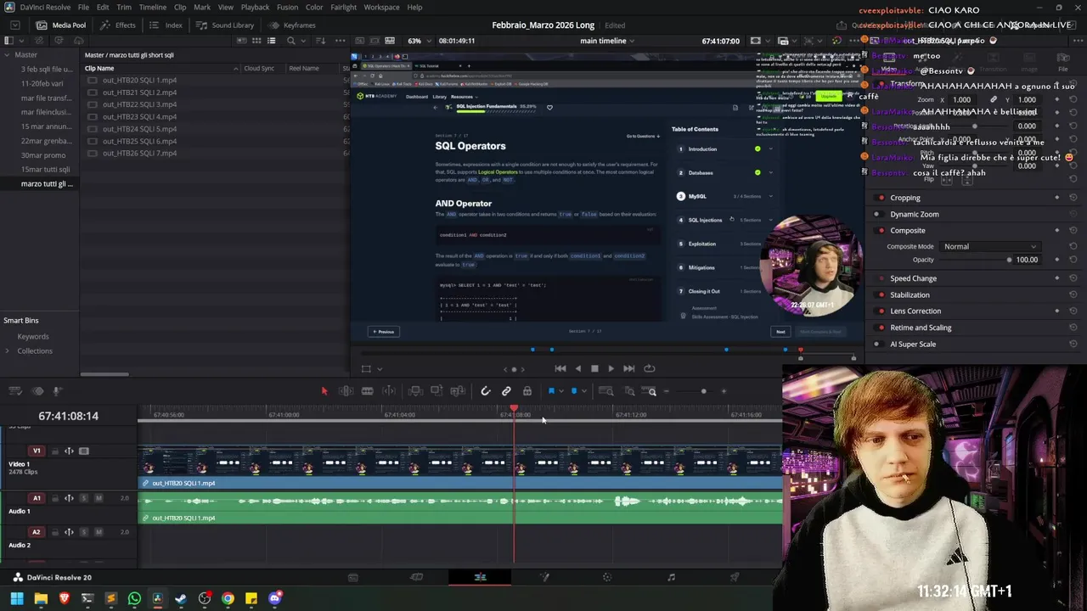The height and width of the screenshot is (611, 1087).
Task: Mute track Audio 2 with M
Action: [x=99, y=532]
